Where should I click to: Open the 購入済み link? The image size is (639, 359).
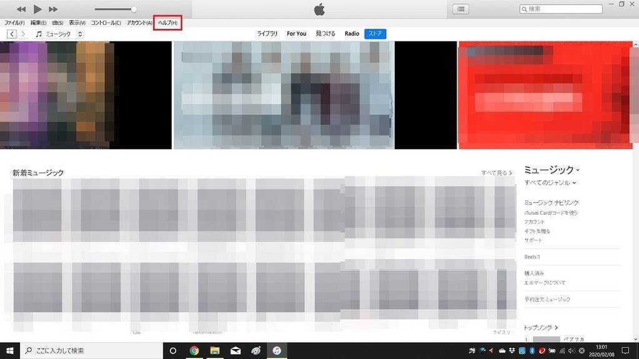(x=534, y=273)
